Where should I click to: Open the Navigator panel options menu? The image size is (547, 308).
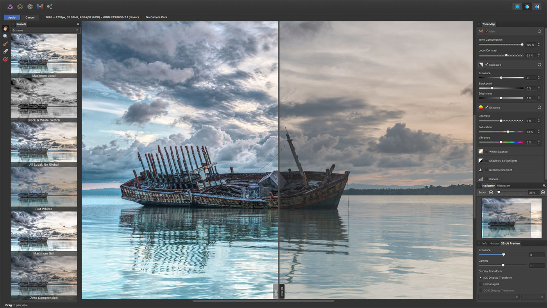[544, 186]
